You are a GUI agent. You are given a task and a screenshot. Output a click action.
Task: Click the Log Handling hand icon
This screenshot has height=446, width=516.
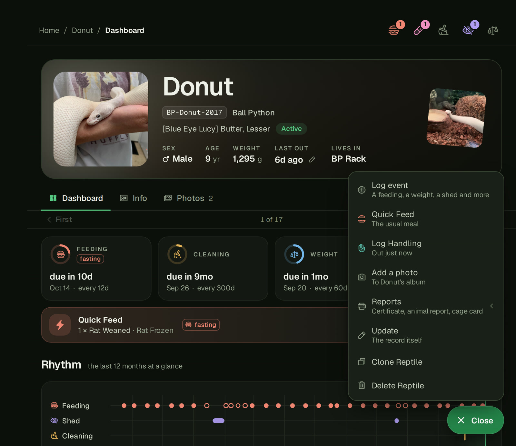362,248
